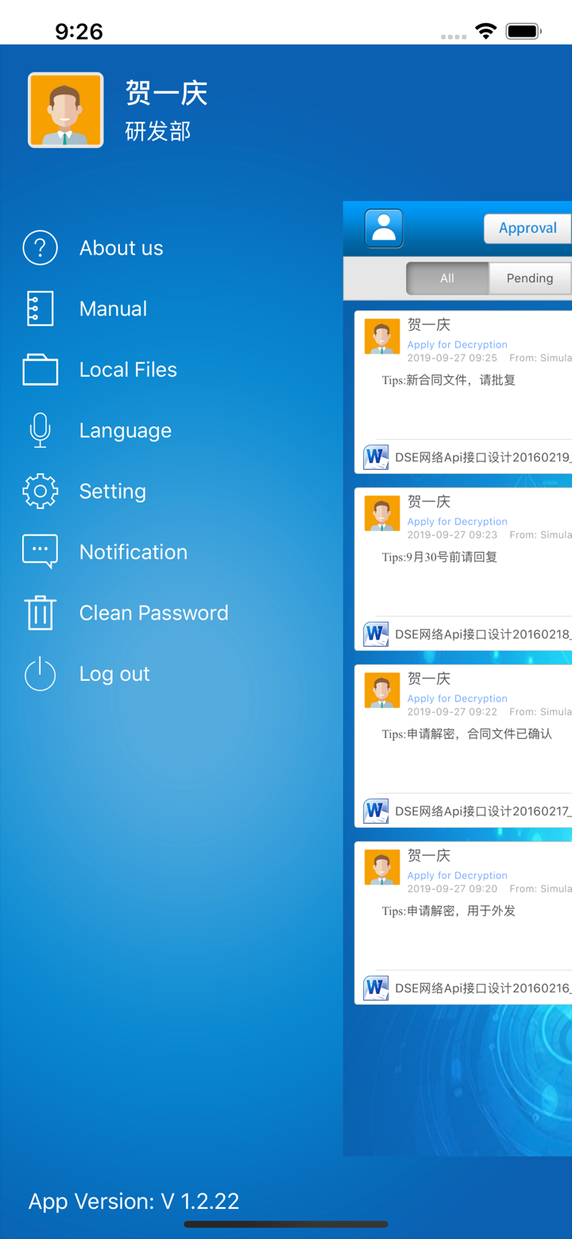Switch to the All tab
Image resolution: width=572 pixels, height=1239 pixels.
(447, 278)
